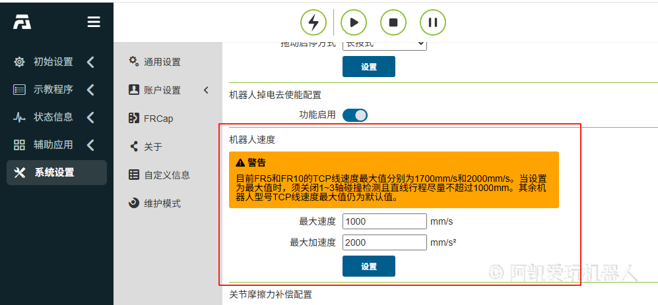Click the 辅助应用 grid icon
This screenshot has height=305, width=658.
pos(20,145)
